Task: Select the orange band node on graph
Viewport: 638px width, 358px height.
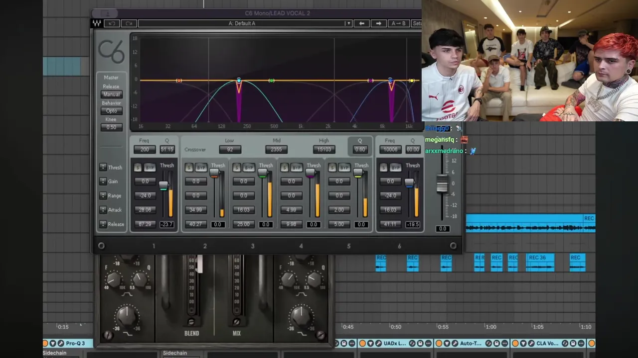Action: coord(179,81)
